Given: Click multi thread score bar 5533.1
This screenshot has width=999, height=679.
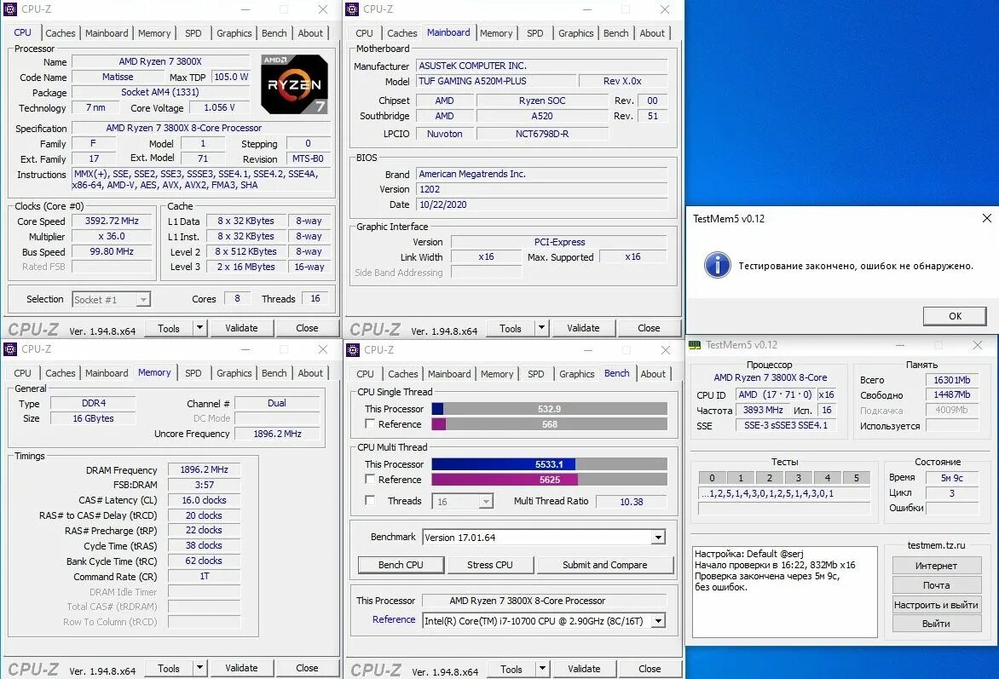Looking at the screenshot, I should click(549, 464).
